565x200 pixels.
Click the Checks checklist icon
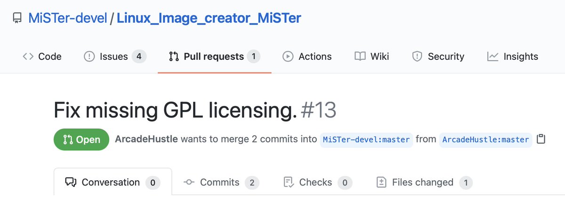289,182
